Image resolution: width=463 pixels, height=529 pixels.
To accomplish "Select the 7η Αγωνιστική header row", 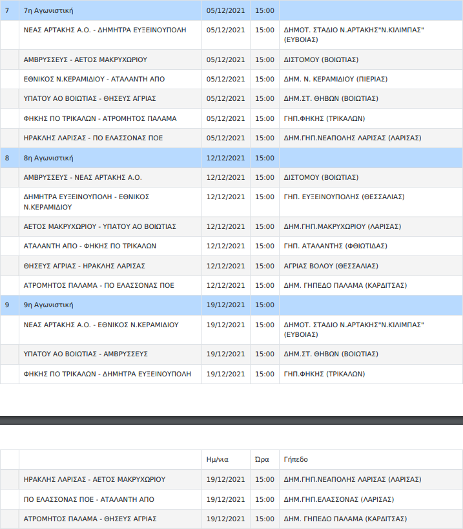I will pos(231,10).
